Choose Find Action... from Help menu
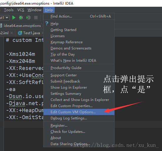This screenshot has width=162, height=151. tap(79, 16)
